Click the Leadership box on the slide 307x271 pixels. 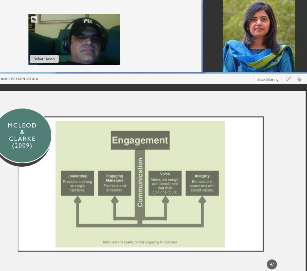click(x=77, y=183)
